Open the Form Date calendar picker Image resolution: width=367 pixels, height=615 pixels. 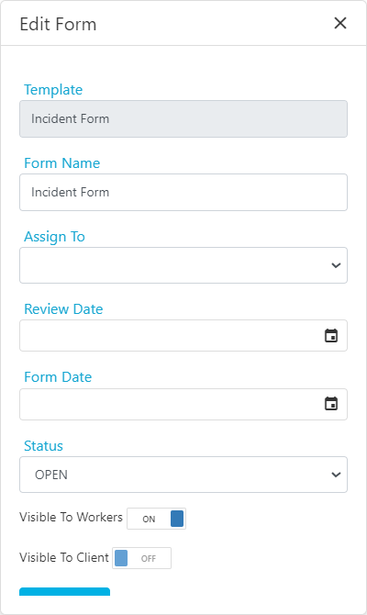tap(331, 404)
